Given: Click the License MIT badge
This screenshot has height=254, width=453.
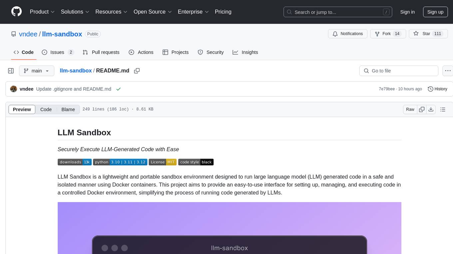Looking at the screenshot, I should tap(163, 162).
